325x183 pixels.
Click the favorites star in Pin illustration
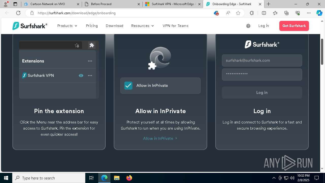point(77,45)
